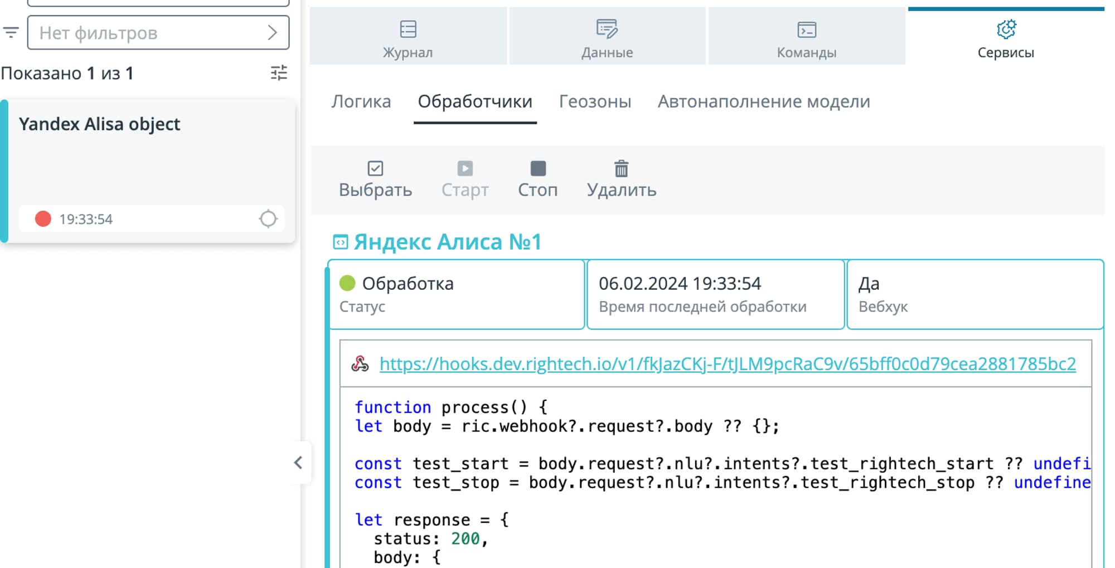Switch to the Журнал tab

[x=408, y=38]
